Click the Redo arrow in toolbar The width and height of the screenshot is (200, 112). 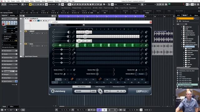5,4
